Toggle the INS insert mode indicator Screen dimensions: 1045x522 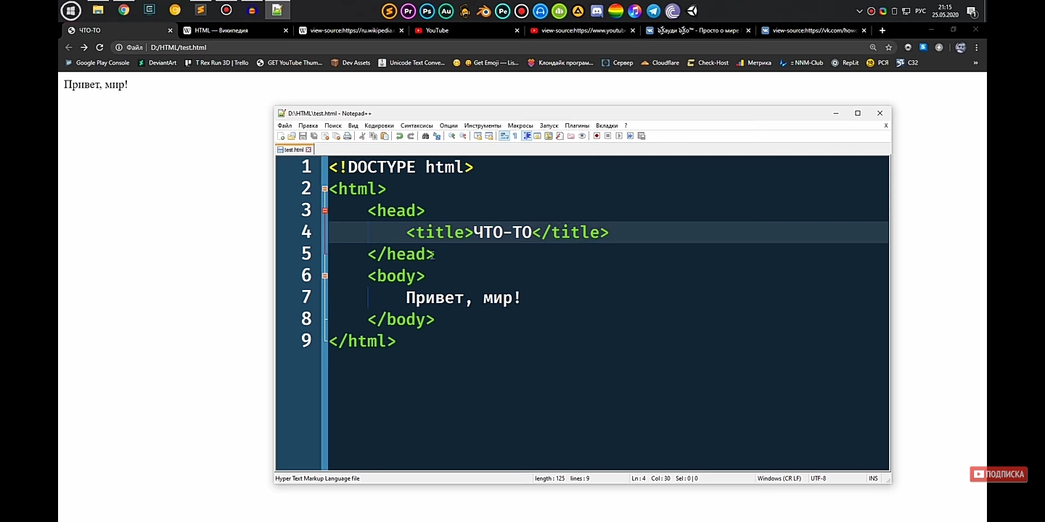pyautogui.click(x=873, y=478)
